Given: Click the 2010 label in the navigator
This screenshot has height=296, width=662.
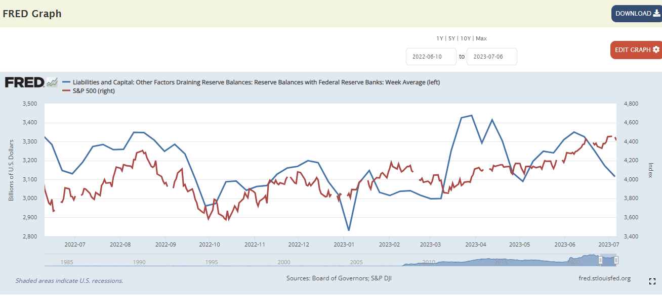Looking at the screenshot, I should click(429, 262).
